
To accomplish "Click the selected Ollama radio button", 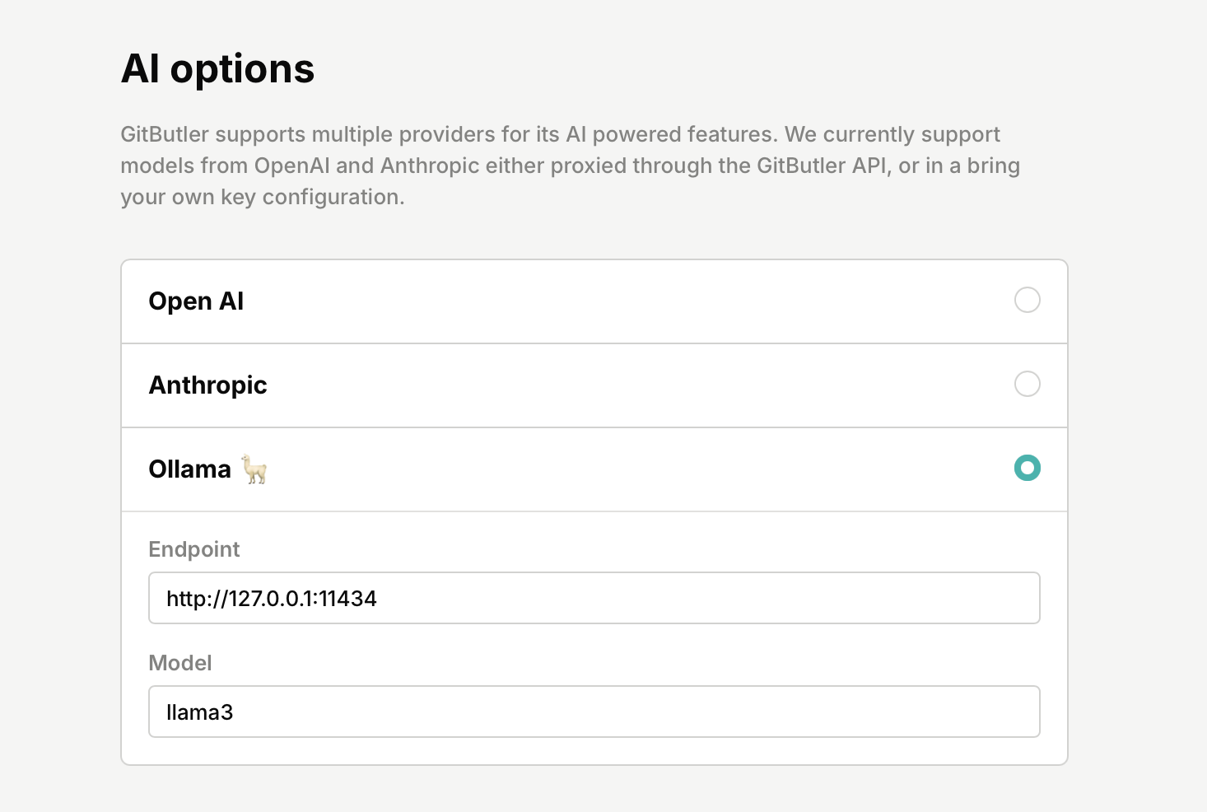I will [x=1027, y=468].
